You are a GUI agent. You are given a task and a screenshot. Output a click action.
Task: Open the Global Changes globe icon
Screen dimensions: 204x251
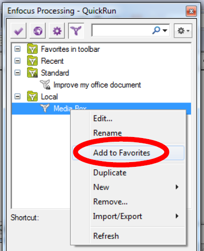[38, 31]
